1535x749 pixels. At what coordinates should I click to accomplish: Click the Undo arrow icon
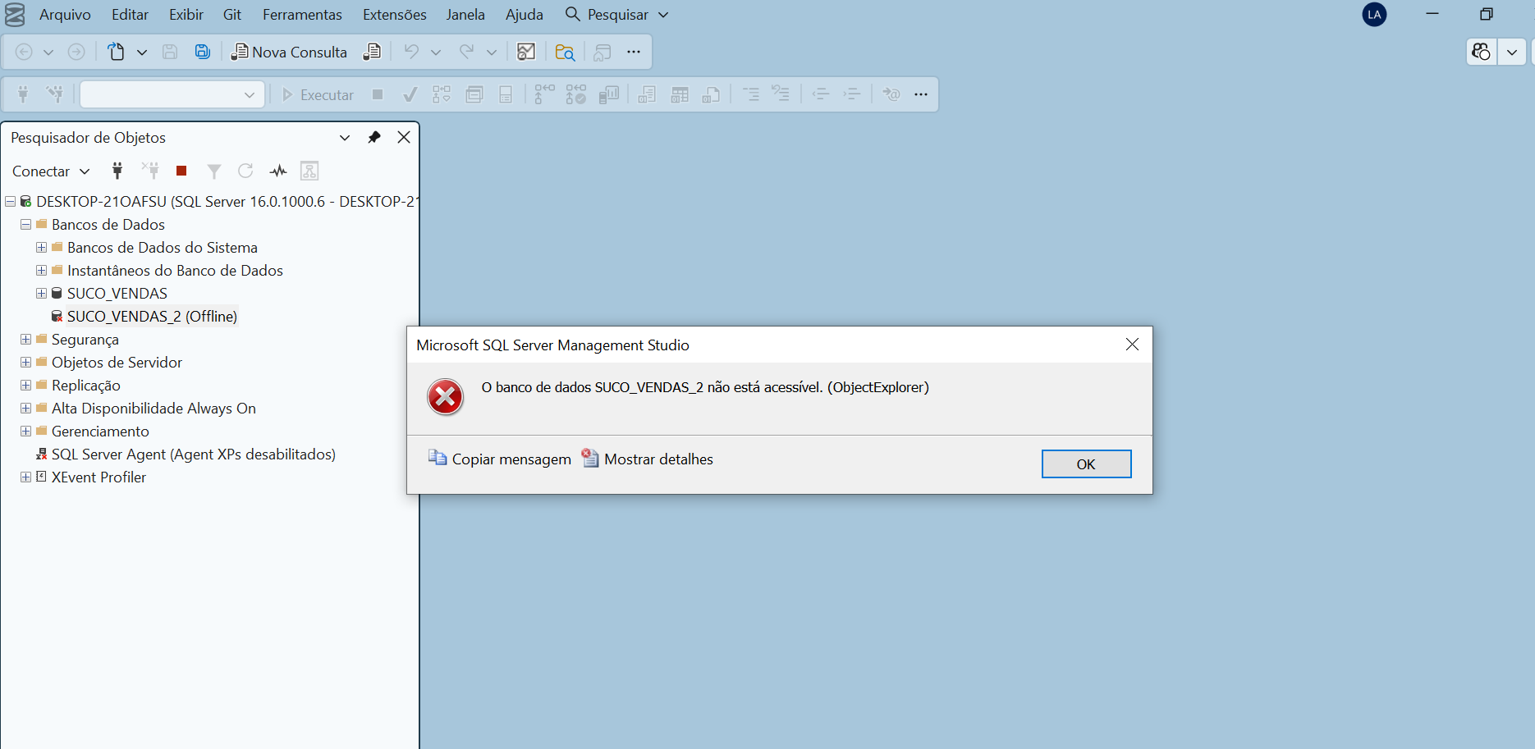(411, 52)
